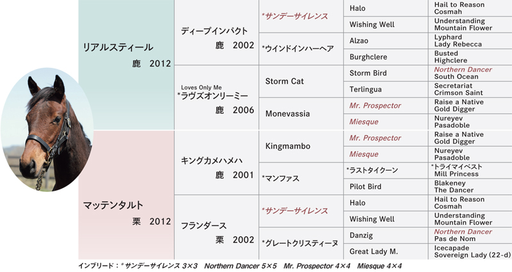The width and height of the screenshot is (512, 272).
Task: Click Monevassia in the pedigree table
Action: [x=301, y=114]
